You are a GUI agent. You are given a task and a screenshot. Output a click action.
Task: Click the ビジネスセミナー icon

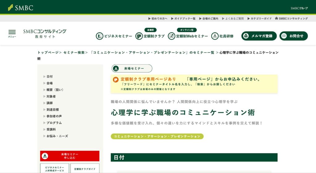click(99, 36)
